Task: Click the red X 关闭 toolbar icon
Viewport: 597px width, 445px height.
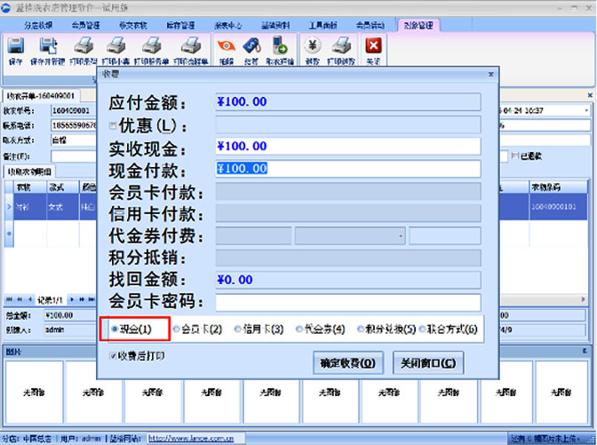Action: click(374, 47)
